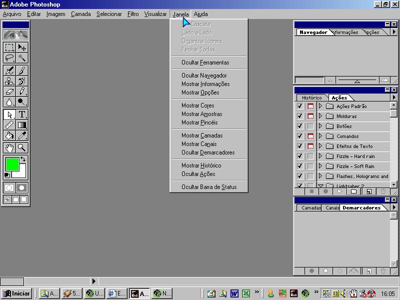Select the History Brush tool
The height and width of the screenshot is (300, 400).
coord(22,81)
